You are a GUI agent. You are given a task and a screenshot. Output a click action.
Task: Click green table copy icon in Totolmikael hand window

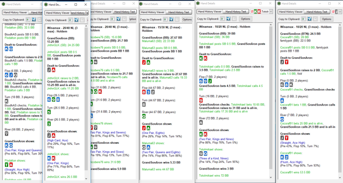coord(222,19)
